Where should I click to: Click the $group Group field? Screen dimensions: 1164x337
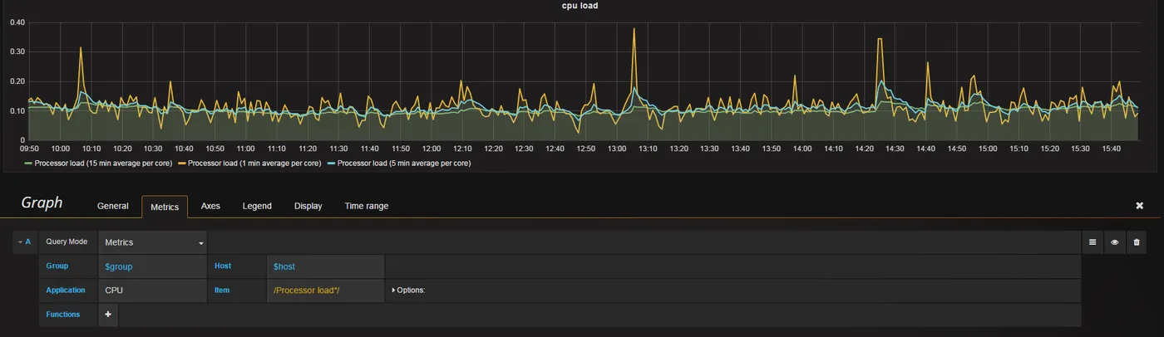[152, 266]
